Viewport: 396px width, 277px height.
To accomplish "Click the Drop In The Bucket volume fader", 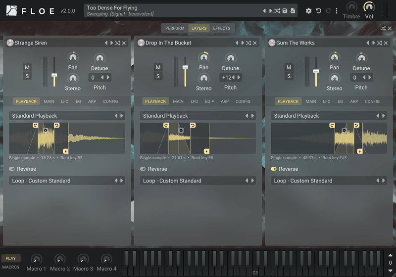I will [x=185, y=67].
